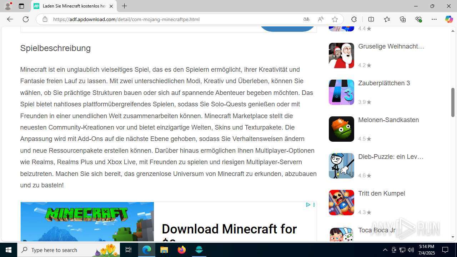The image size is (457, 257).
Task: Show hidden system tray icons
Action: click(385, 250)
